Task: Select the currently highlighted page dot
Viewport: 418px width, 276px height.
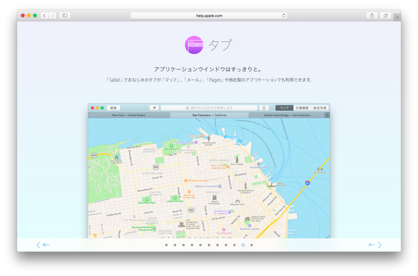Action: pos(243,245)
